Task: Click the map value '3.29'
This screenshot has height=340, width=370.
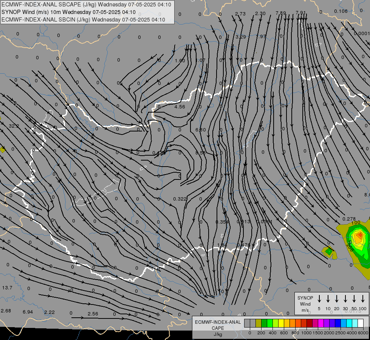Action: pyautogui.click(x=241, y=37)
